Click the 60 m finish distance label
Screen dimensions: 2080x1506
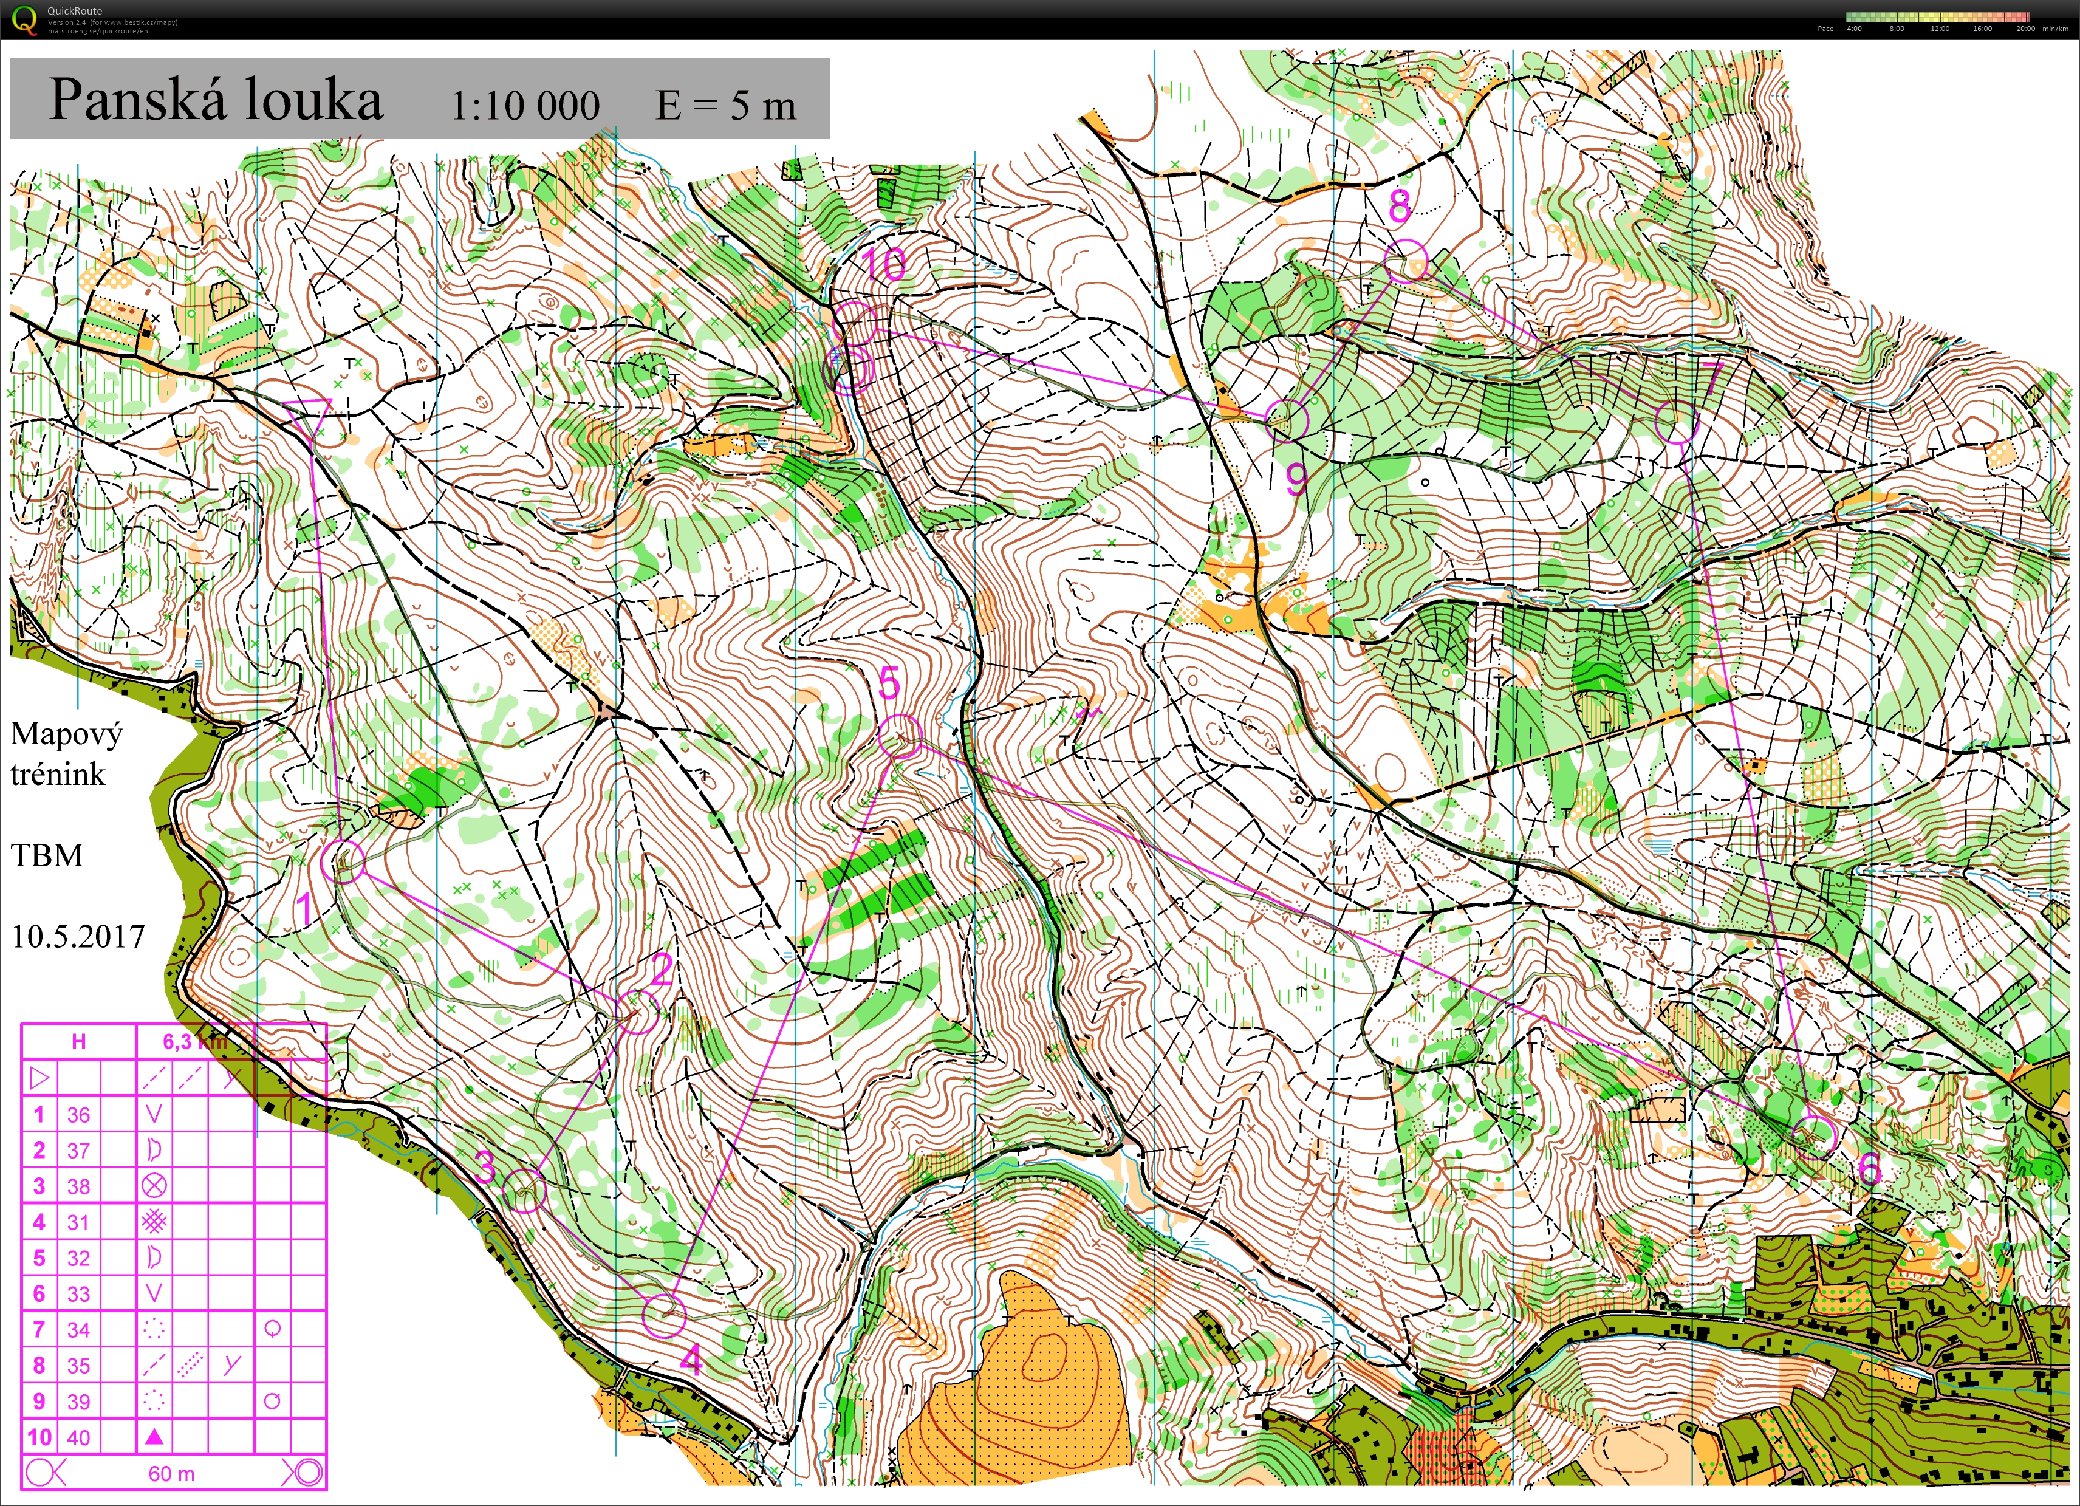pyautogui.click(x=171, y=1473)
